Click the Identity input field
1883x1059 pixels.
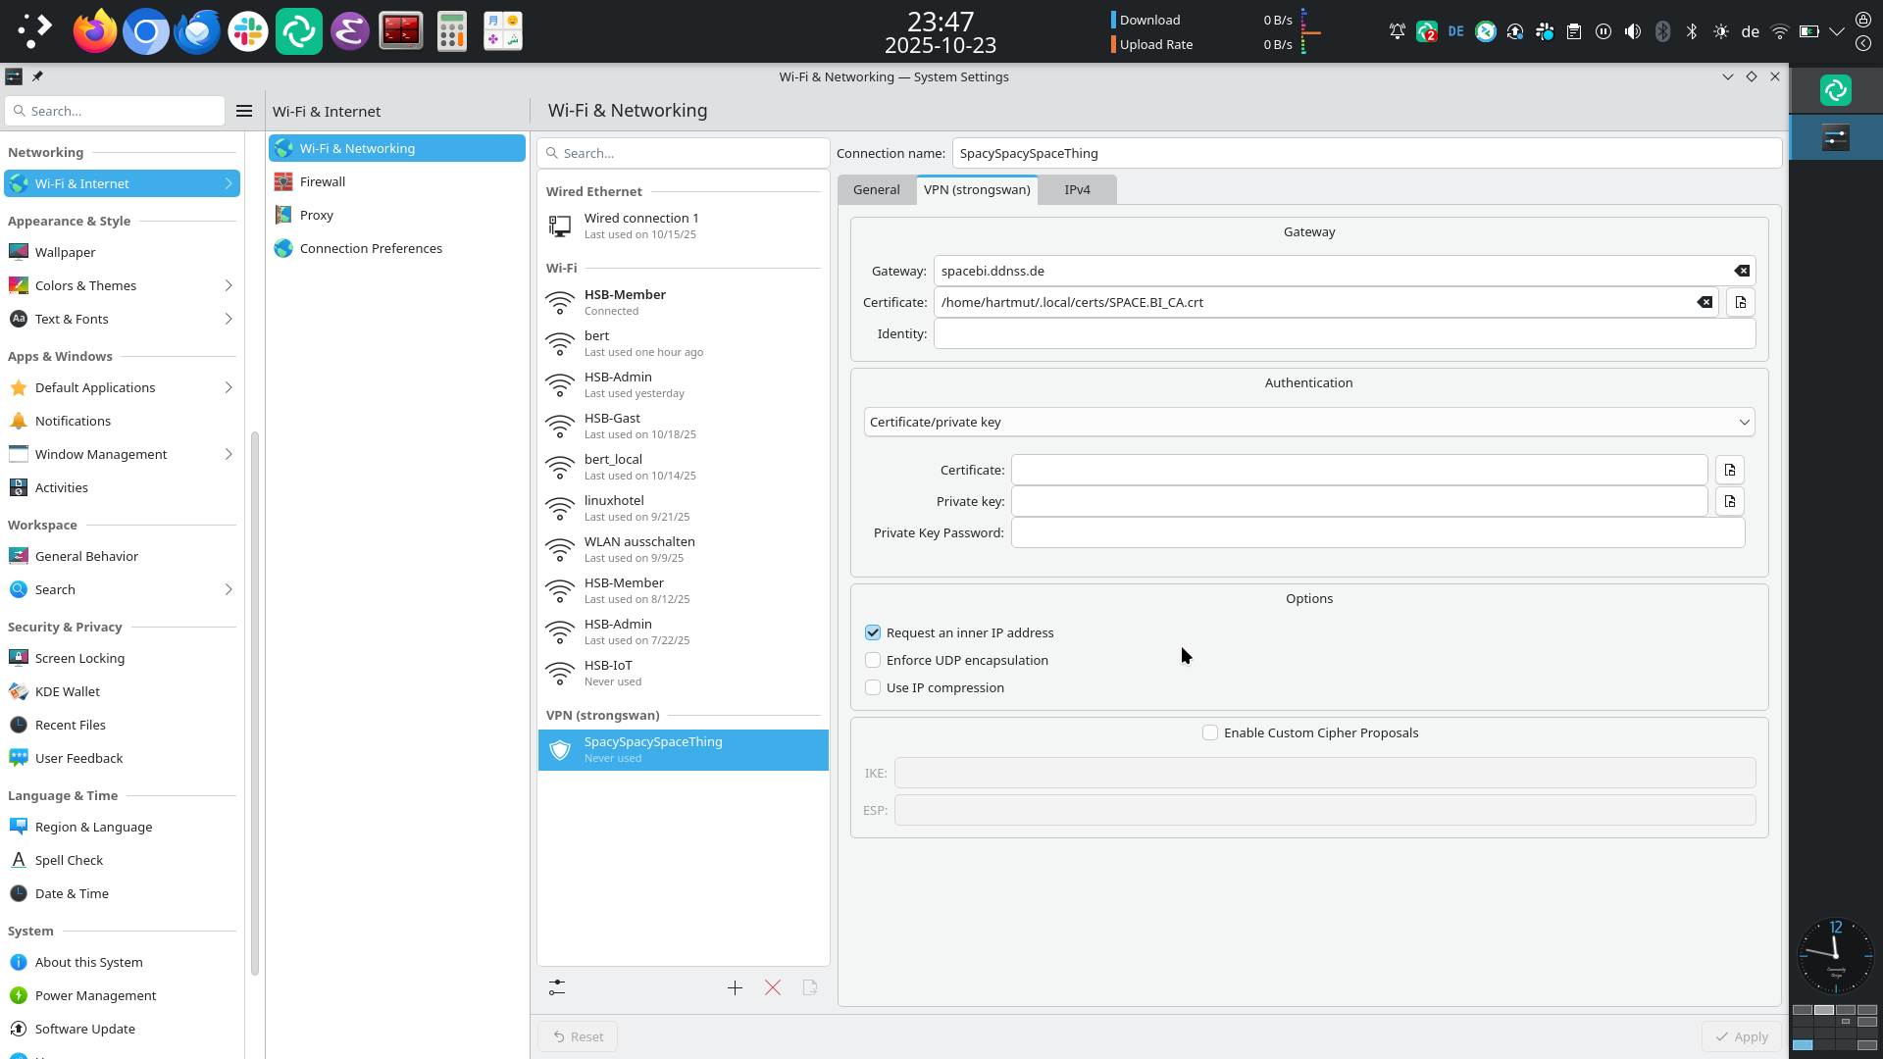[1344, 333]
